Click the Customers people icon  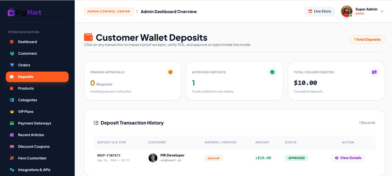[x=12, y=53]
